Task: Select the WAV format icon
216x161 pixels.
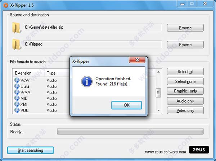Action: [17, 80]
